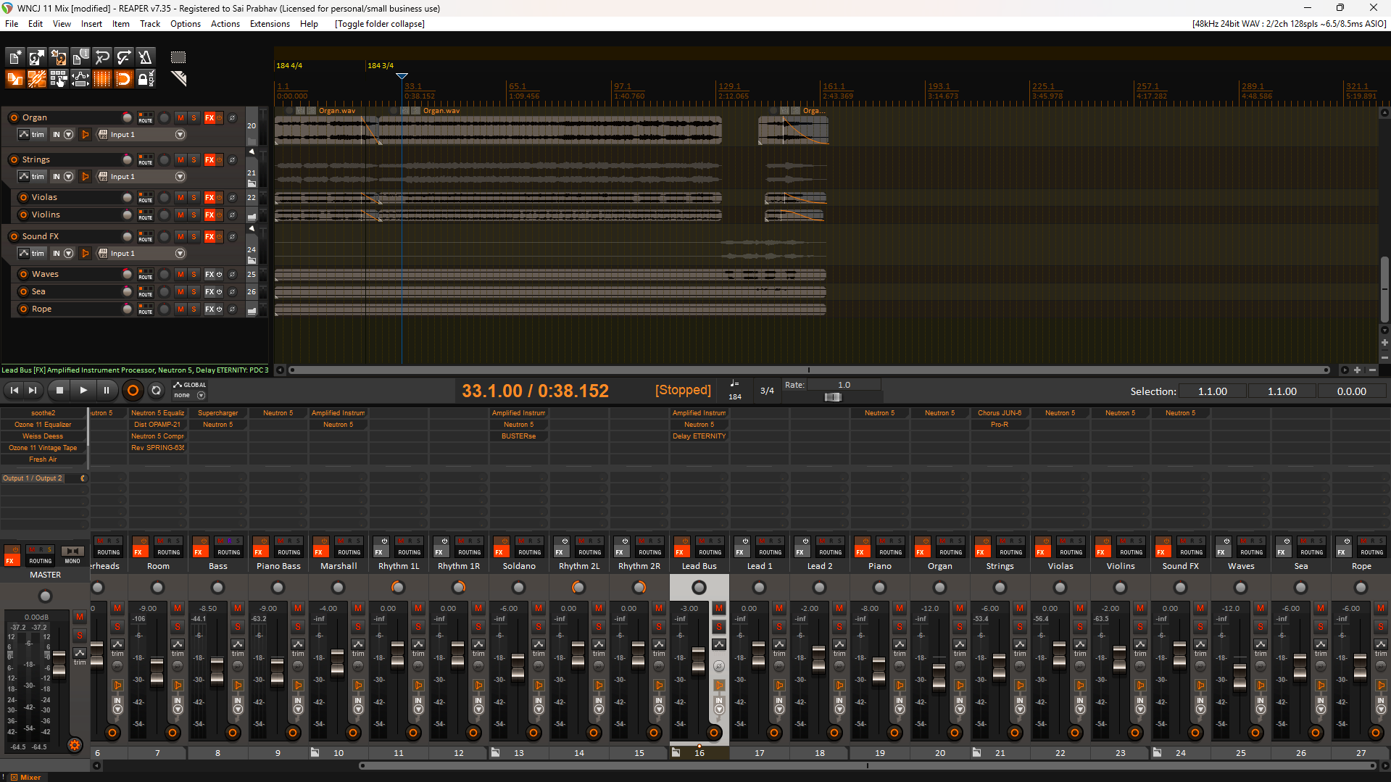The image size is (1391, 782).
Task: Click the Lead Bus volume fader
Action: 698,660
